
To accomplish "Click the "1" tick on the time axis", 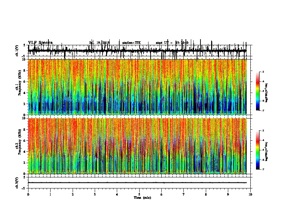I will (50, 194).
